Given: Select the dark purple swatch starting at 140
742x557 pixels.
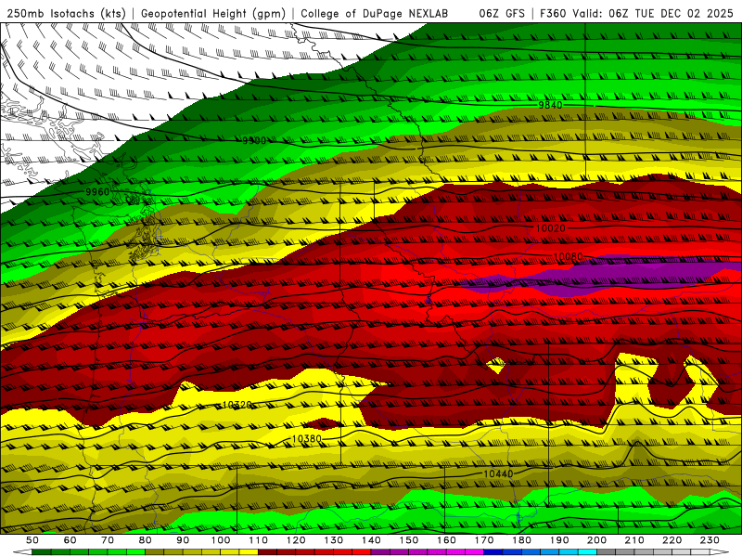Looking at the screenshot, I should [x=380, y=551].
